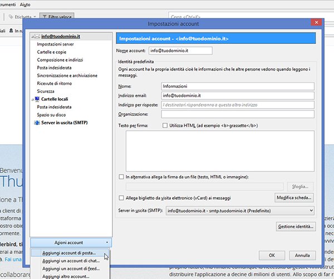The width and height of the screenshot is (334, 279).
Task: Click the Annulla button
Action: pos(302,255)
